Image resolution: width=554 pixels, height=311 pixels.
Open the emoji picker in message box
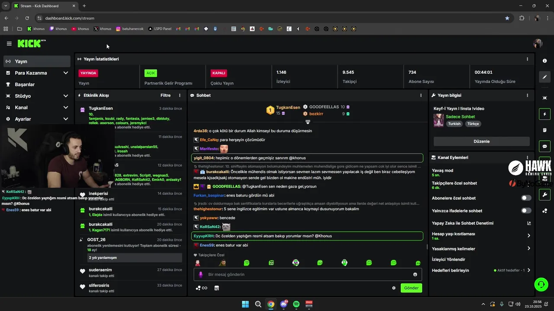[x=415, y=274]
